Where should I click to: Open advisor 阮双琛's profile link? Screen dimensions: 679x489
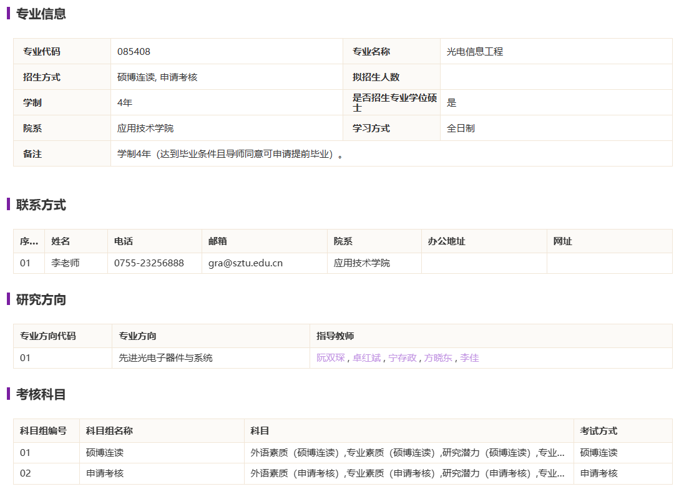[330, 358]
